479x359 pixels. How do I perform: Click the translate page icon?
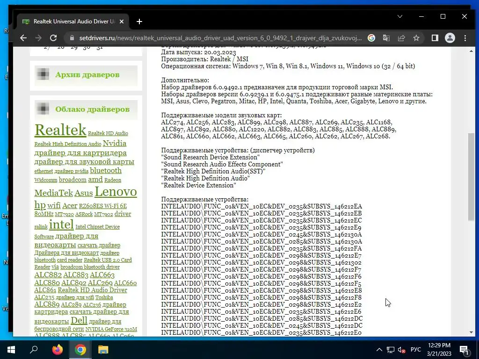[386, 38]
